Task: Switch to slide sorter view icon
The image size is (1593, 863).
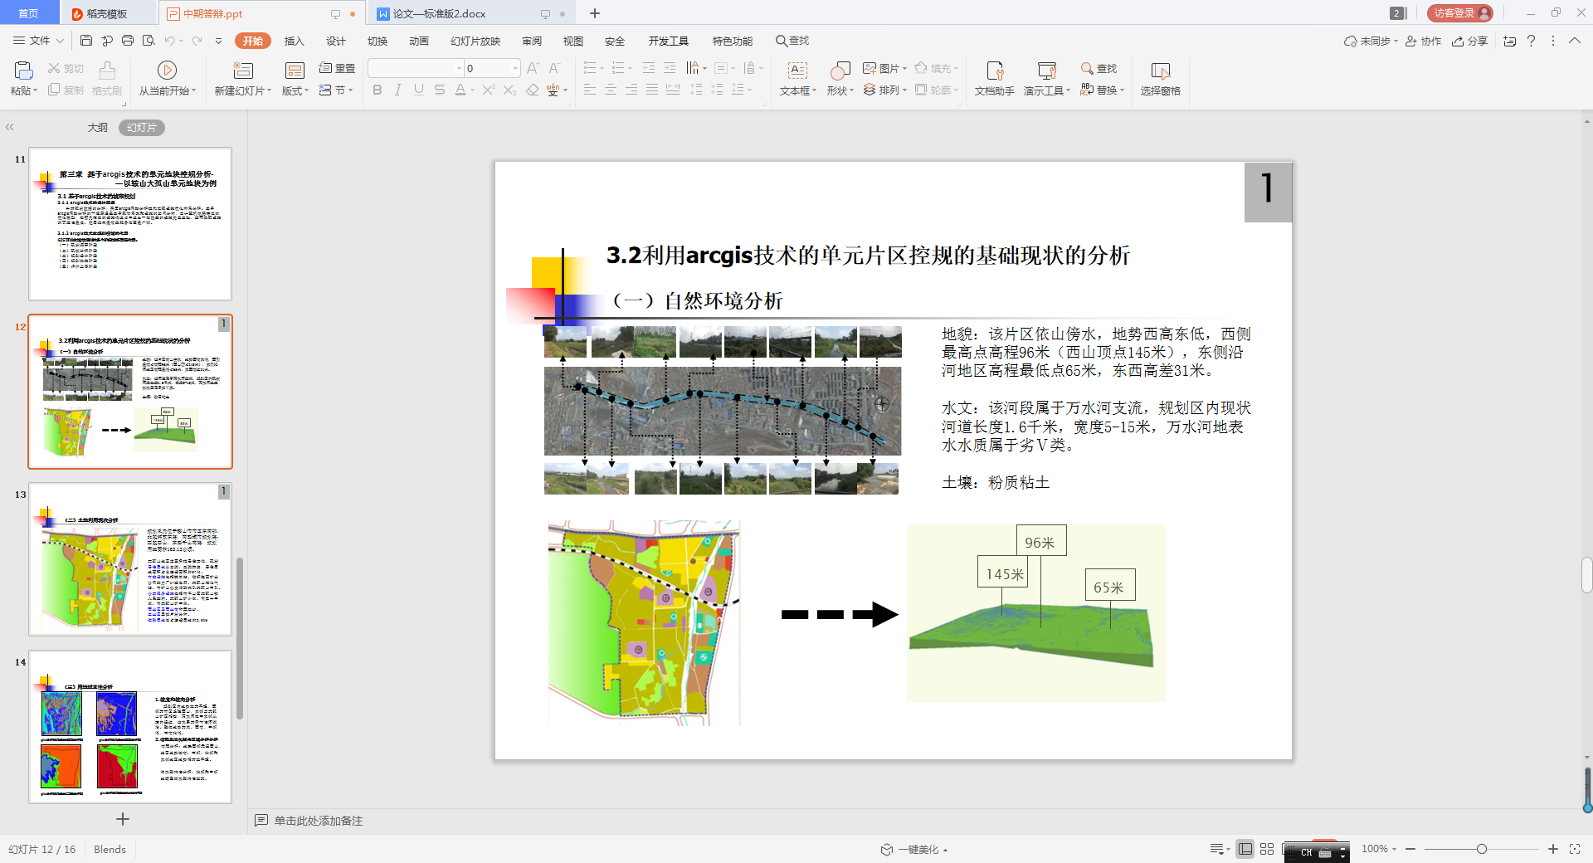Action: coord(1267,849)
